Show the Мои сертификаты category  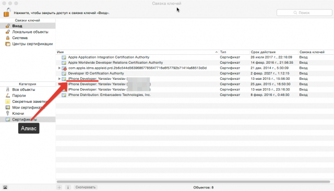point(28,108)
